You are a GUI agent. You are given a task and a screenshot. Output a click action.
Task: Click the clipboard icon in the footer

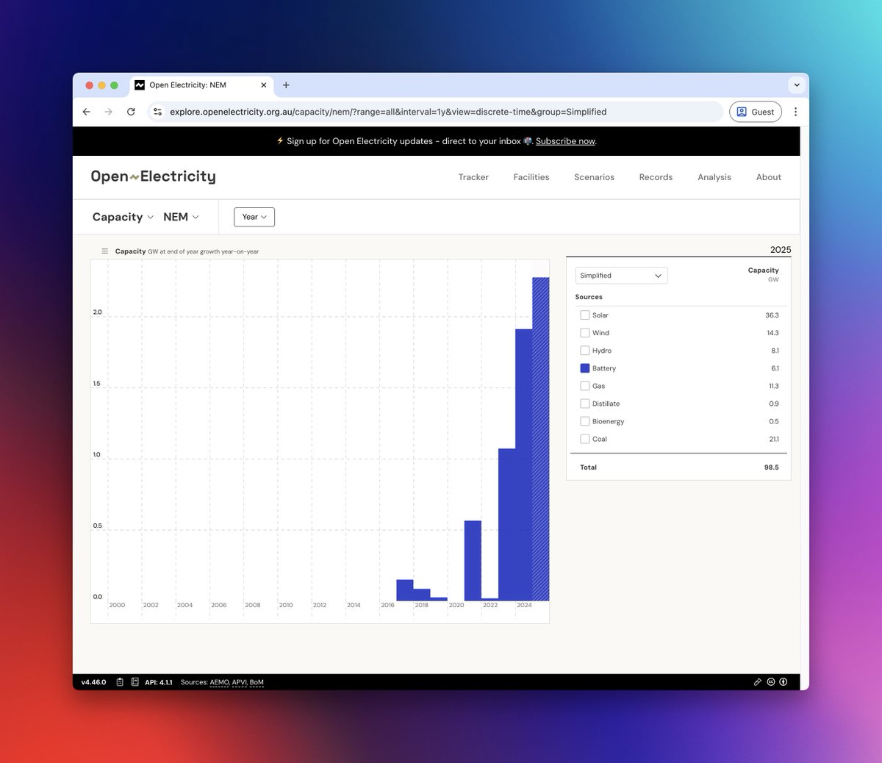coord(120,682)
